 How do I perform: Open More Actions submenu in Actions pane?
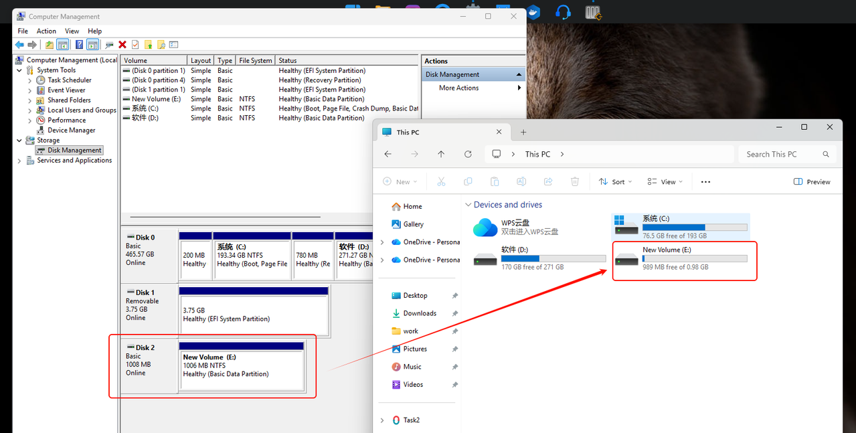(x=473, y=88)
